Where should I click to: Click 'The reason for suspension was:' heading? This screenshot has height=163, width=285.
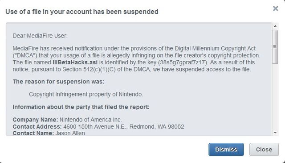(58, 82)
